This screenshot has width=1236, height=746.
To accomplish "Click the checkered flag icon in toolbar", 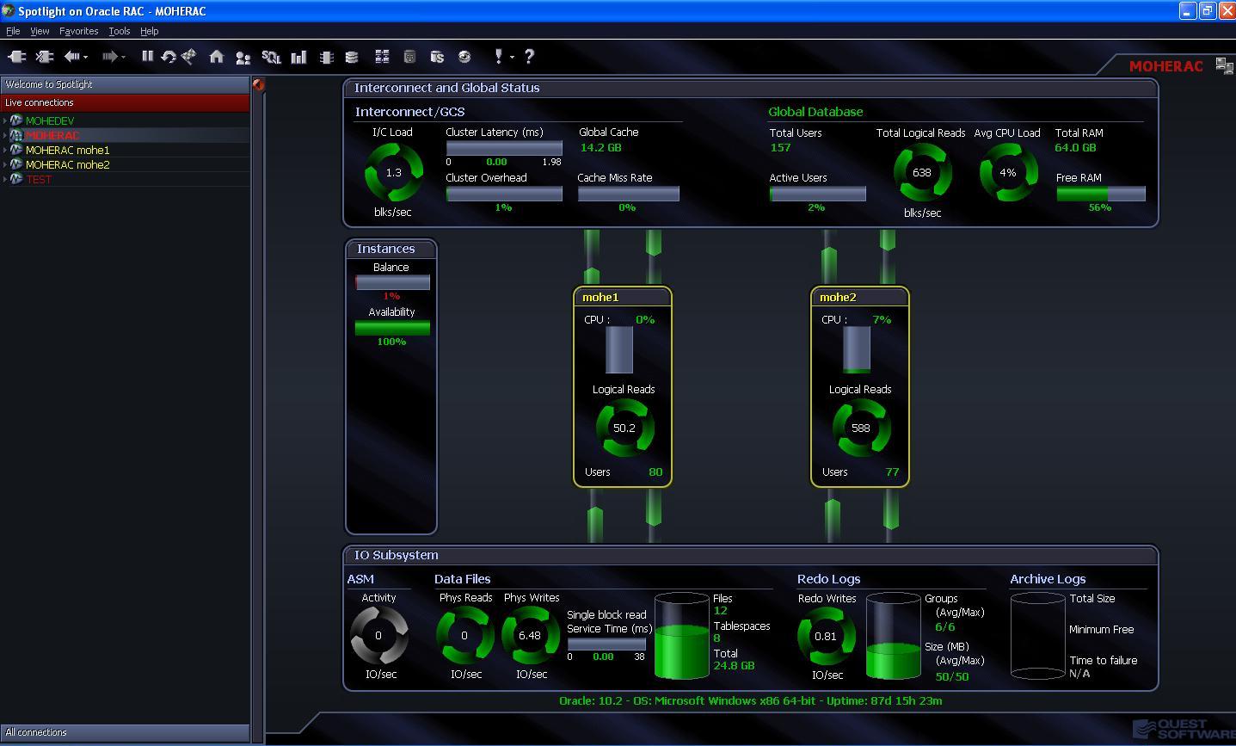I will click(189, 57).
